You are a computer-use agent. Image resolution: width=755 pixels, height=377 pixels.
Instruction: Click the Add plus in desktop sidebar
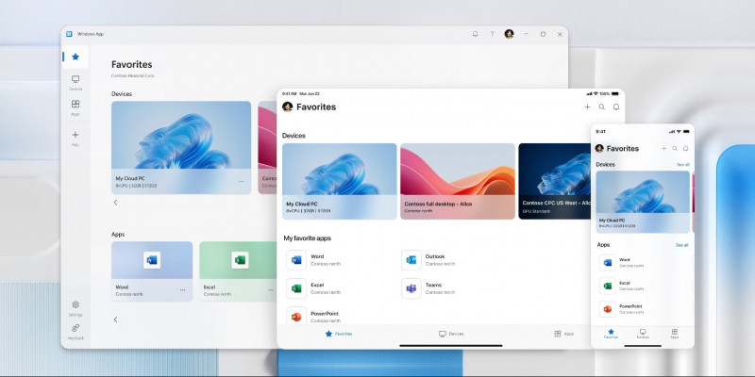pyautogui.click(x=75, y=138)
